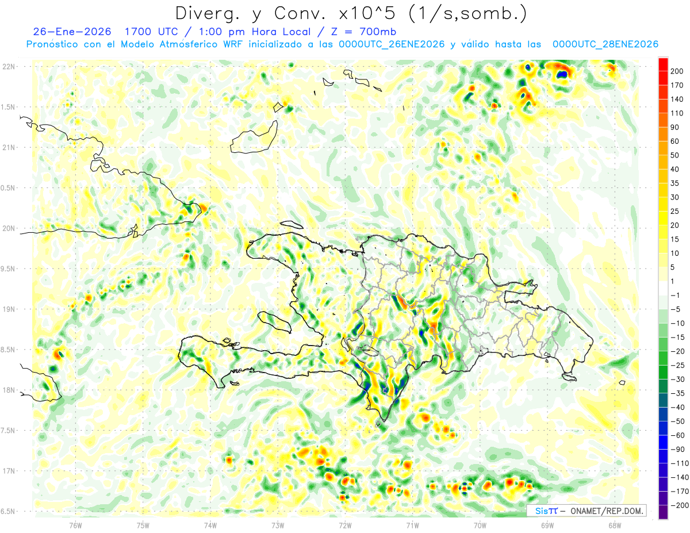Click the '21N' latitude axis label
The image size is (690, 533).
click(9, 147)
